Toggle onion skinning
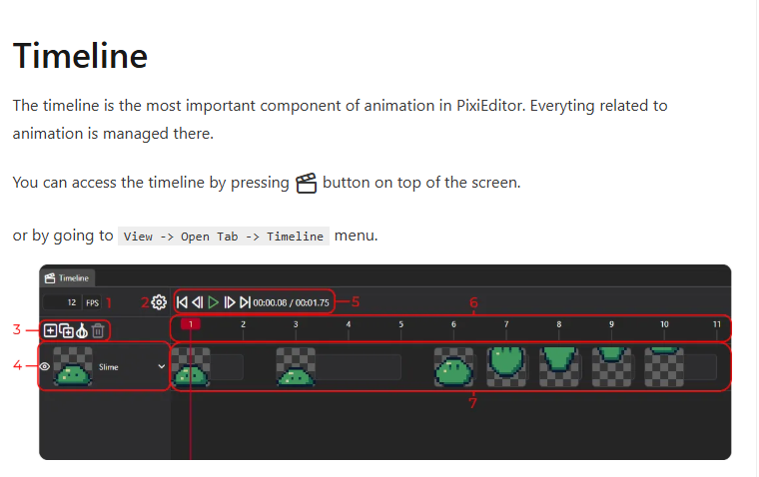 [81, 330]
